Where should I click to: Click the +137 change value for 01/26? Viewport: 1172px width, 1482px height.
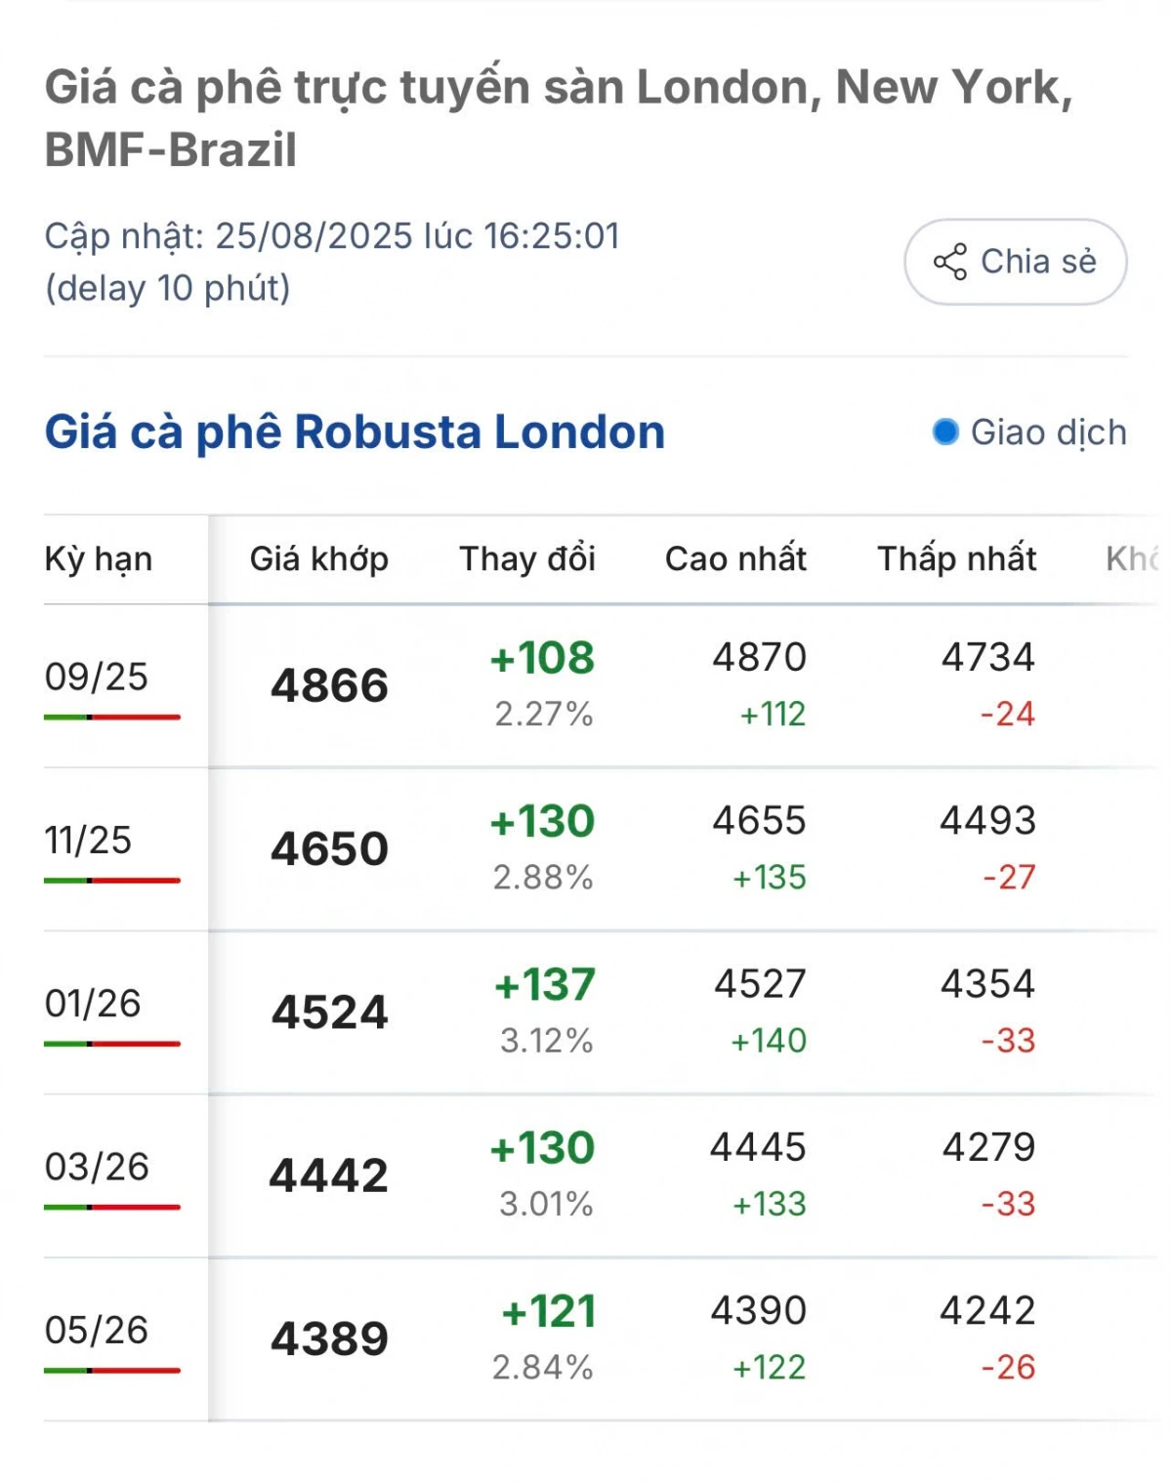pyautogui.click(x=544, y=984)
